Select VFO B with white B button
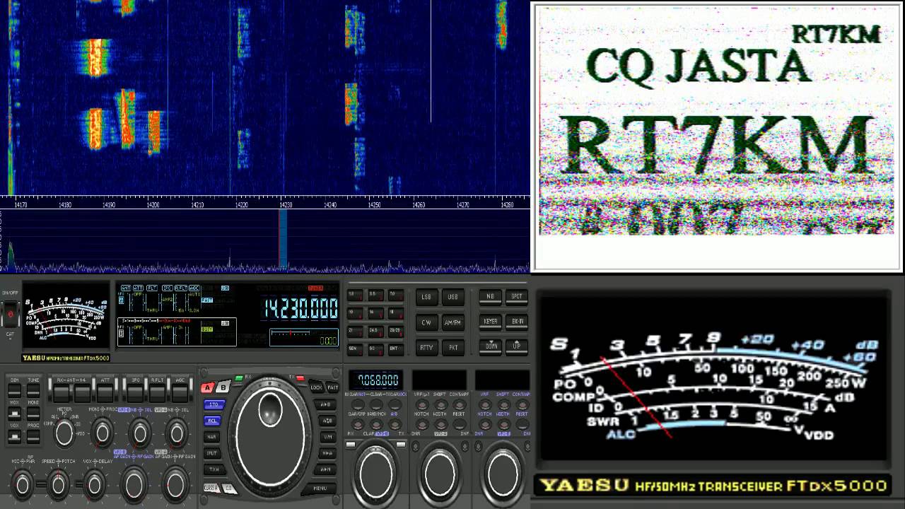This screenshot has height=509, width=905. pos(223,387)
